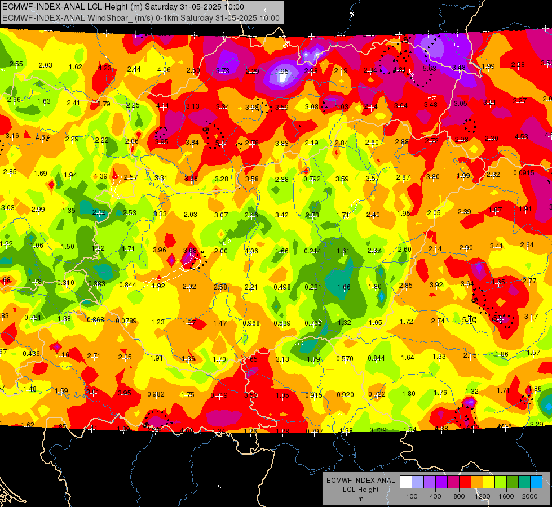Select the value 0.751
This screenshot has width=552, height=507.
click(33, 317)
